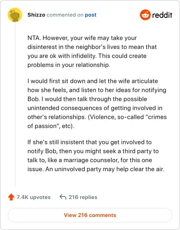The image size is (180, 230).
Task: Select the View 216 comments button
Action: tap(90, 215)
